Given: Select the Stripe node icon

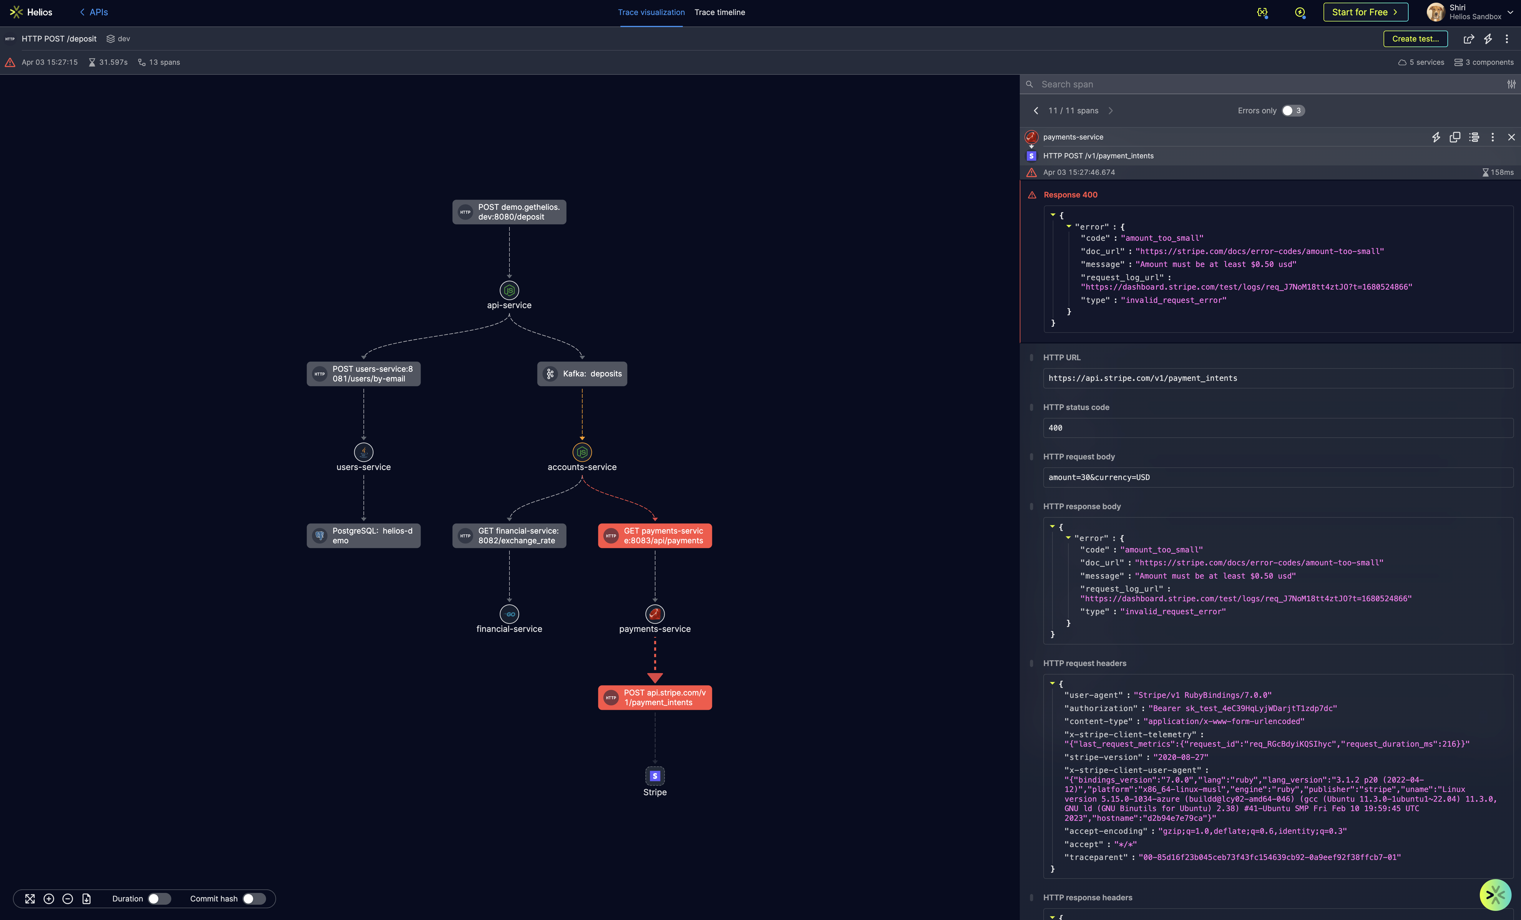Looking at the screenshot, I should coord(655,775).
